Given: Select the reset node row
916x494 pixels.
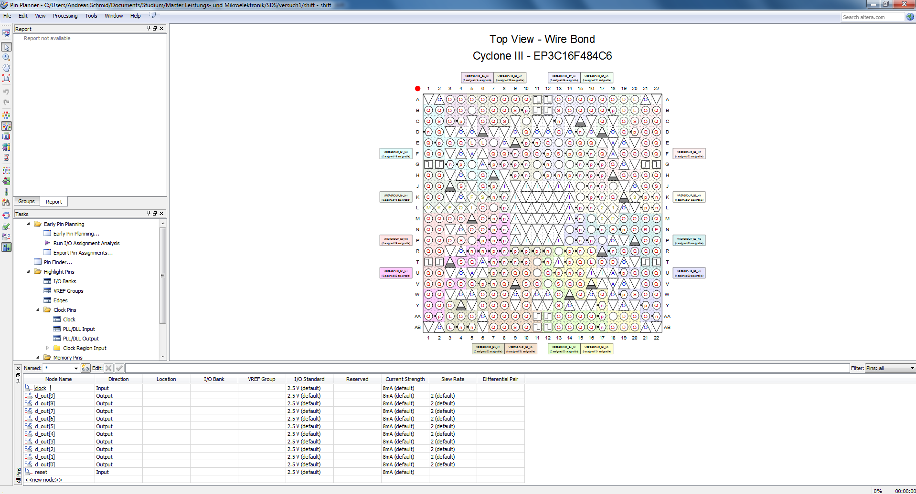Looking at the screenshot, I should [274, 472].
